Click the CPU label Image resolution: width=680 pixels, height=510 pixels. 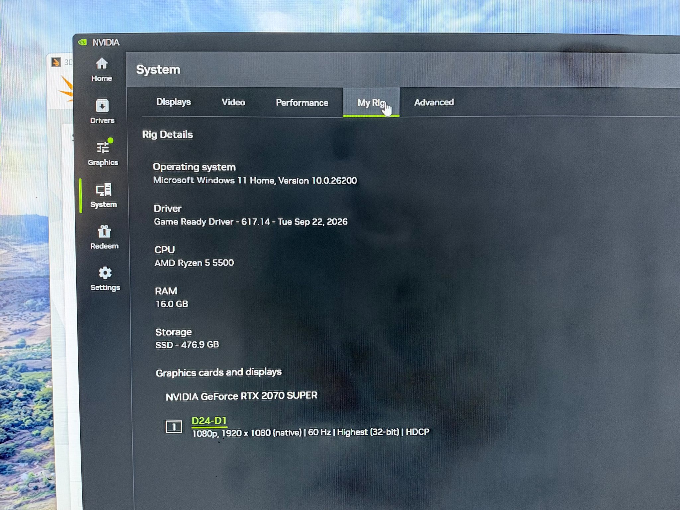click(165, 250)
